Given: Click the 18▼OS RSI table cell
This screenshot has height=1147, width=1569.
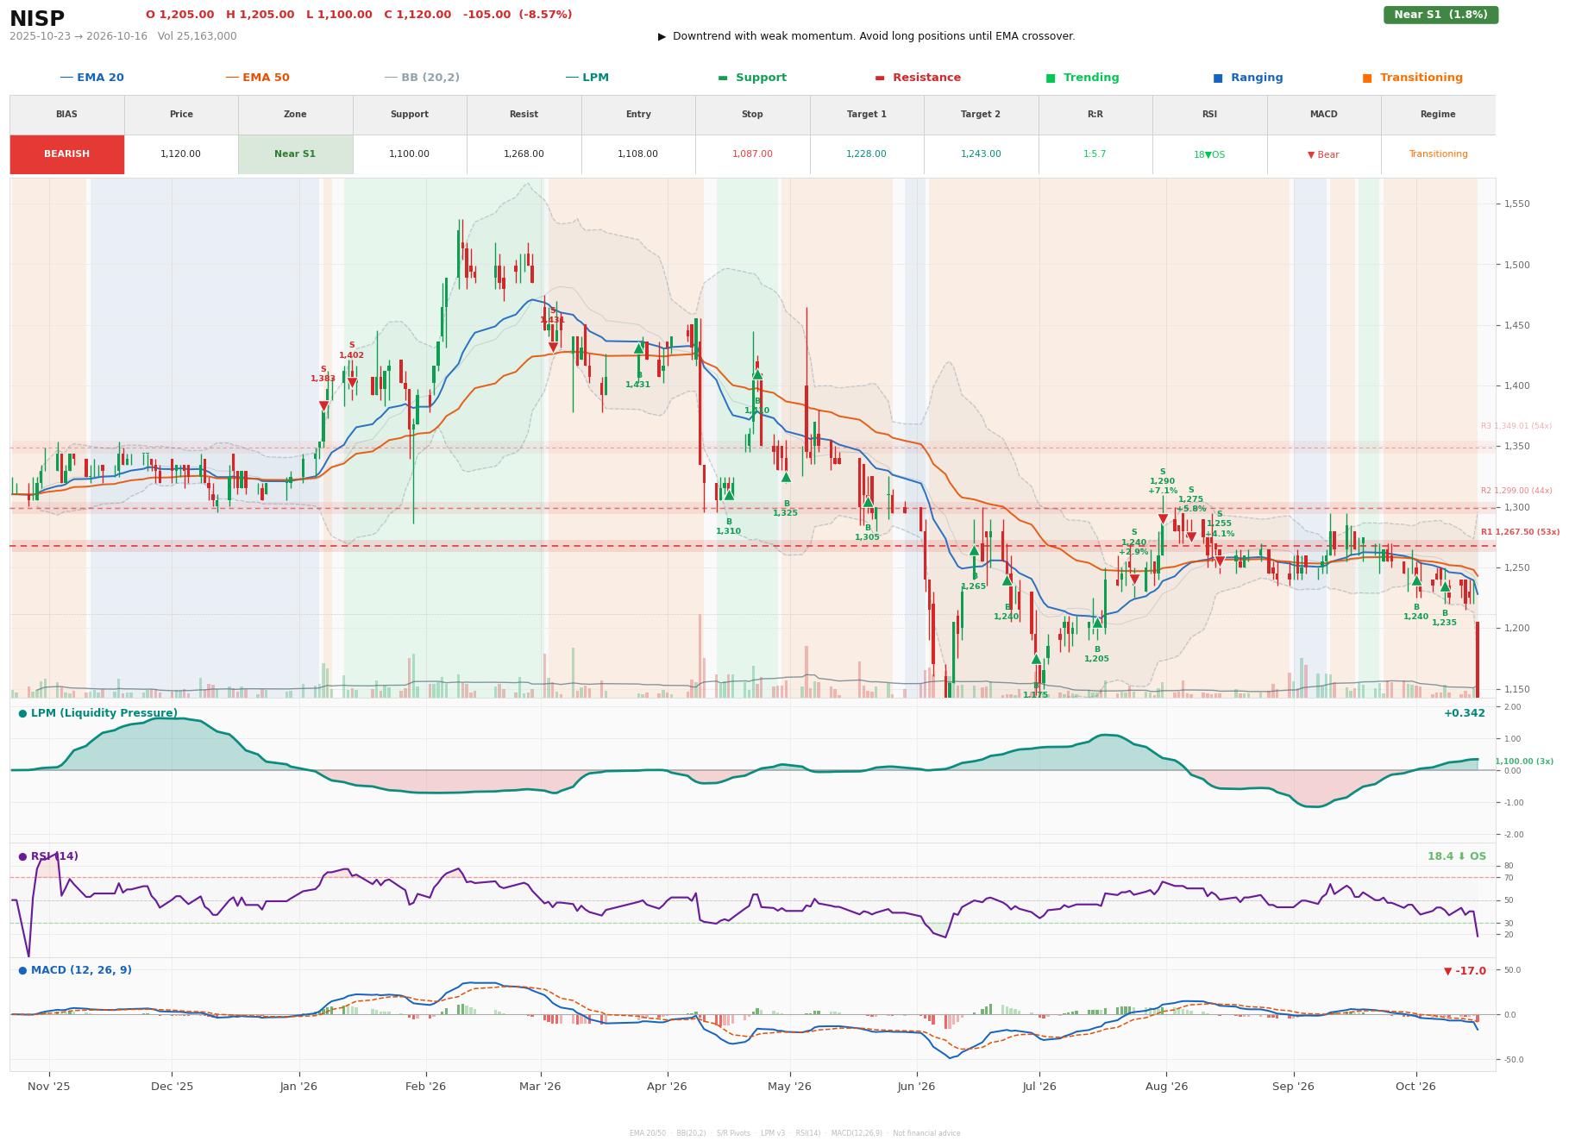Looking at the screenshot, I should pos(1209,154).
